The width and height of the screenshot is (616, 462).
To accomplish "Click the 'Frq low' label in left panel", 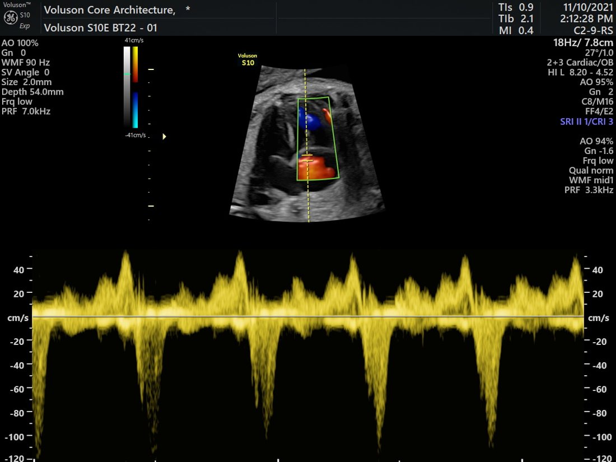I will (x=17, y=102).
